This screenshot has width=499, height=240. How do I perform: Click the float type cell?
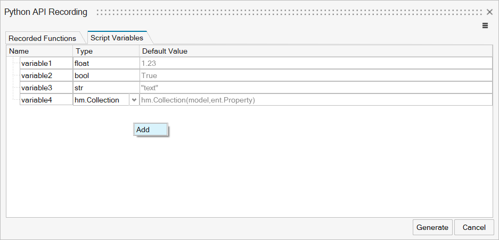coord(106,63)
